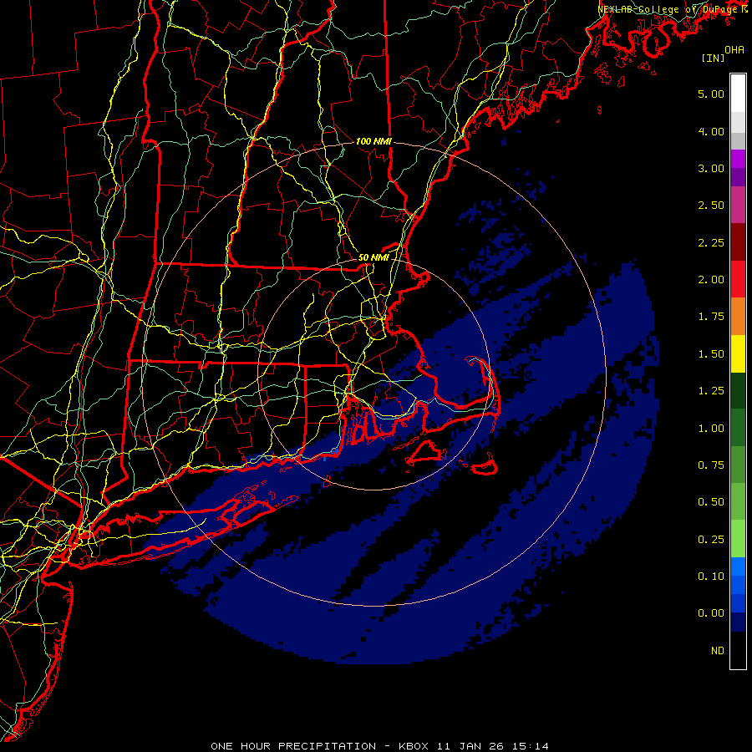The width and height of the screenshot is (752, 752).
Task: Click the 1.00 legend value
Action: [711, 429]
